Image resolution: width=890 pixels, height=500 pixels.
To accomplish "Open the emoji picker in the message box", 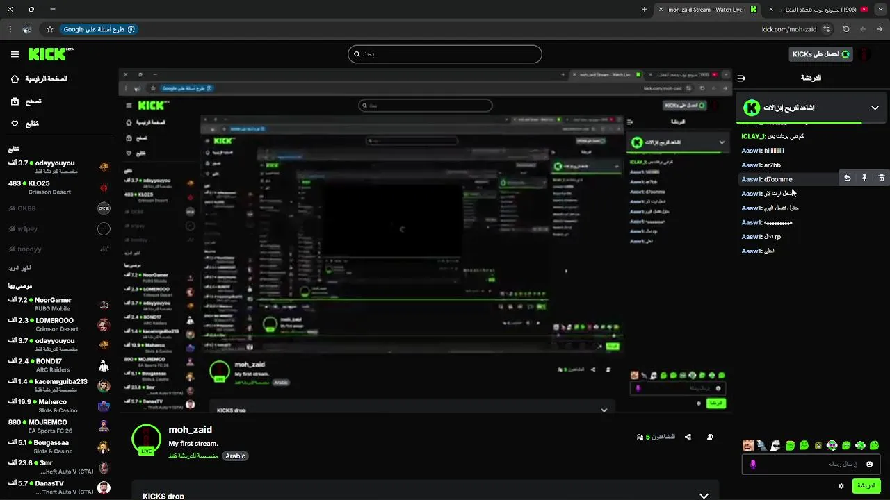I will [x=869, y=464].
